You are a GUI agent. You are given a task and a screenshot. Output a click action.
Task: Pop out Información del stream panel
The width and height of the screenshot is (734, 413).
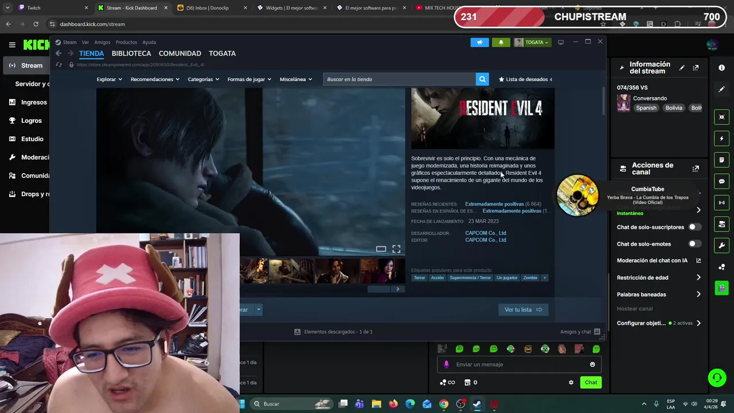[x=696, y=68]
